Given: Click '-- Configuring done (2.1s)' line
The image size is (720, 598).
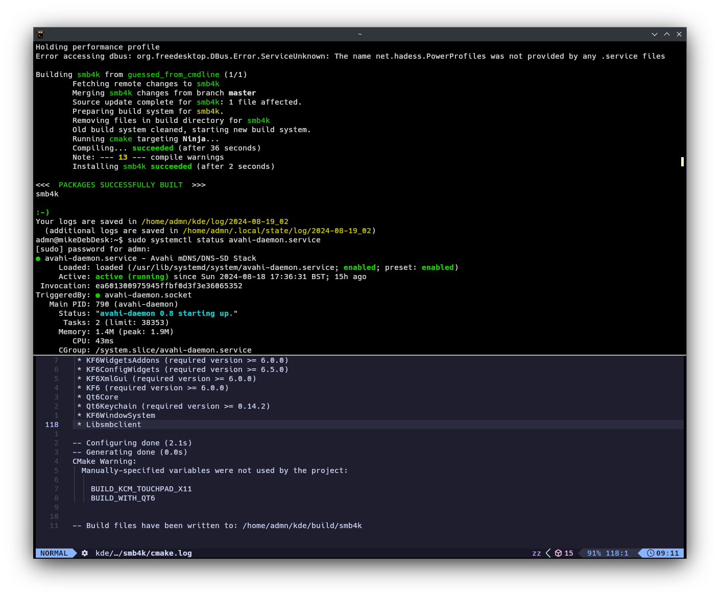Looking at the screenshot, I should pos(132,443).
